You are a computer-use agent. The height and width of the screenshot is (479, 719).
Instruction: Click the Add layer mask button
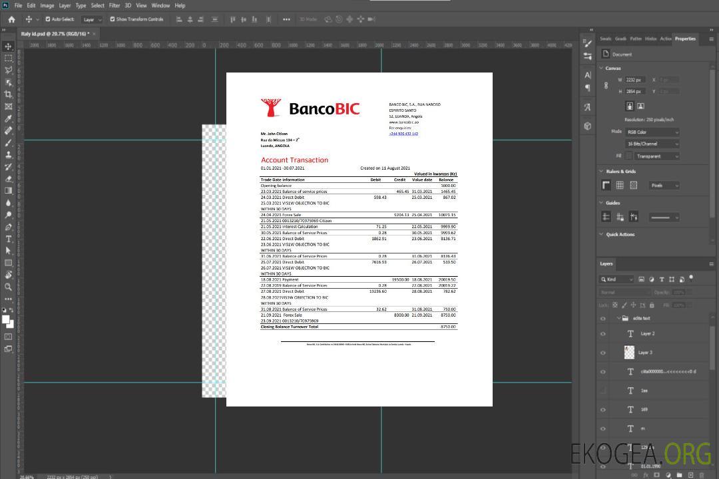pos(656,475)
